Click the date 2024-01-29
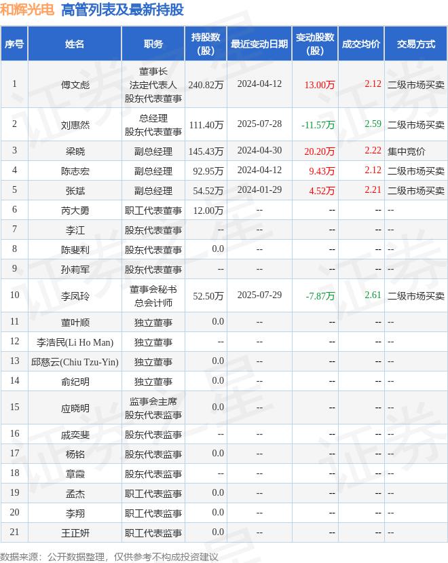The height and width of the screenshot is (563, 448). click(259, 190)
